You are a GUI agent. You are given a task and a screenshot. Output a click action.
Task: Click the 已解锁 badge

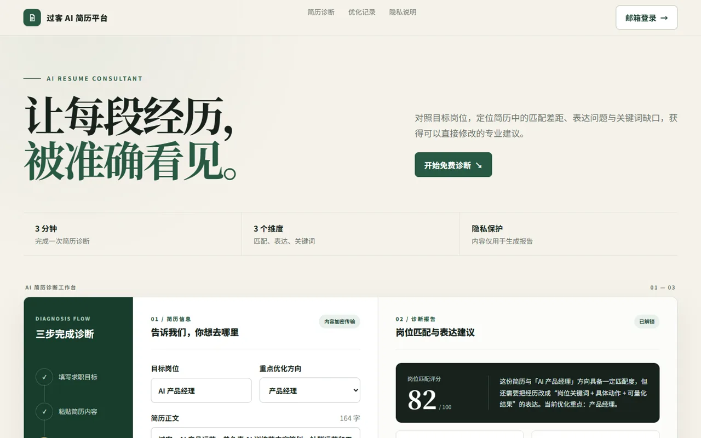point(647,322)
